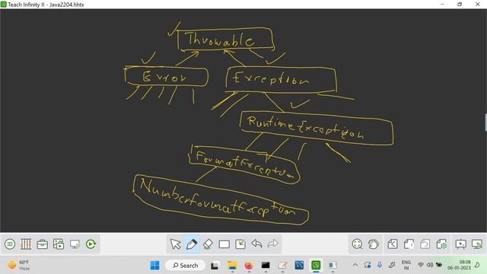
Task: Click the volume speaker tray icon
Action: pyautogui.click(x=430, y=265)
